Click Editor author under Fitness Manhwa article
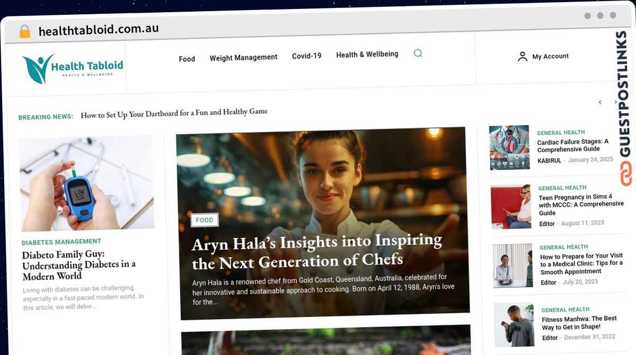This screenshot has height=355, width=636. (550, 338)
